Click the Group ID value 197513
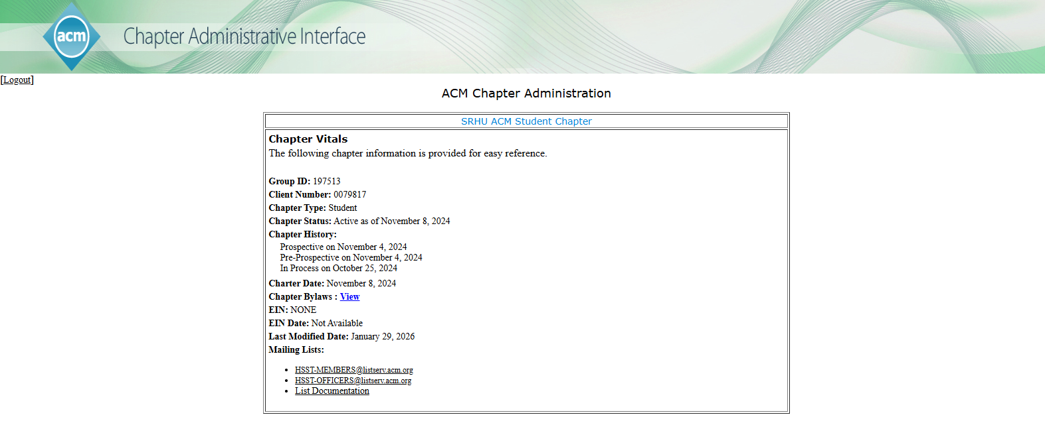The image size is (1045, 425). tap(326, 182)
